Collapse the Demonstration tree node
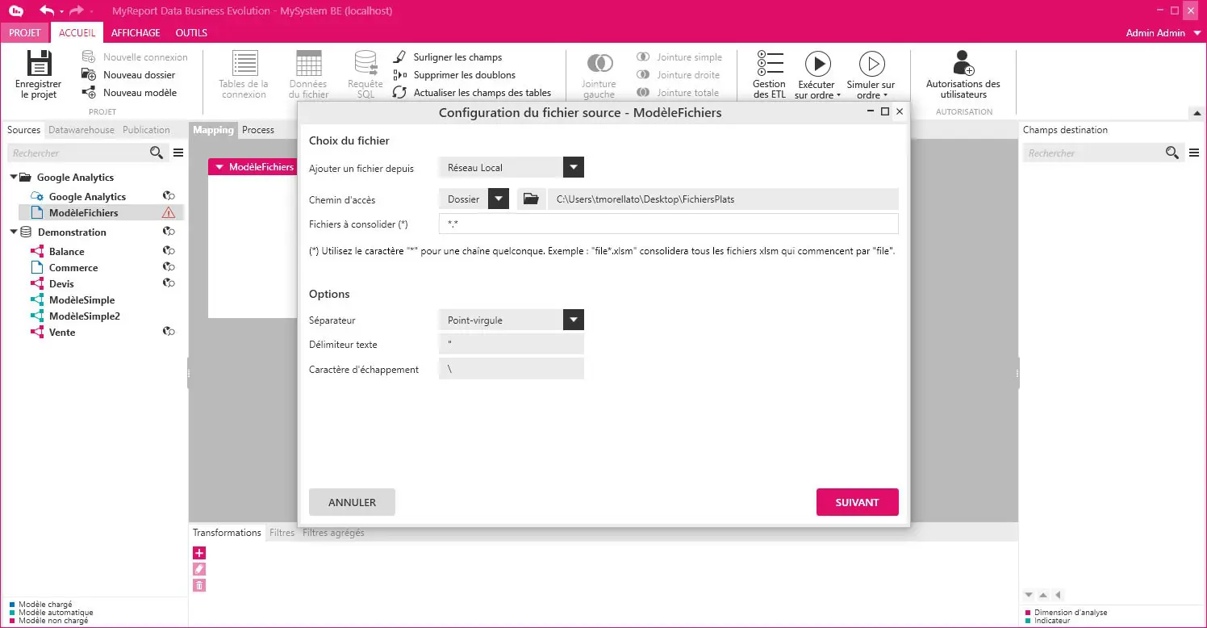 point(14,232)
